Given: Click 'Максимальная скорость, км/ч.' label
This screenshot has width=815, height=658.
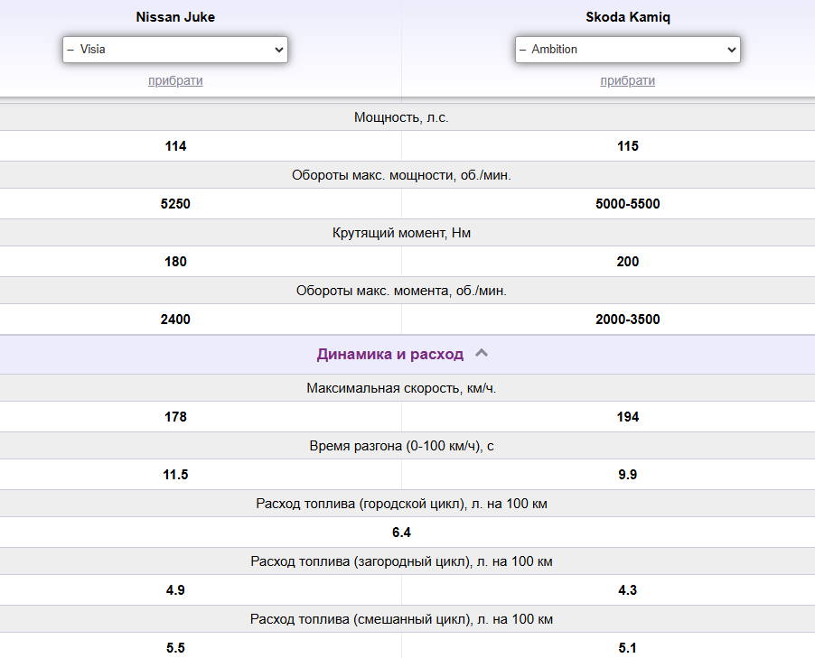Looking at the screenshot, I should [401, 388].
